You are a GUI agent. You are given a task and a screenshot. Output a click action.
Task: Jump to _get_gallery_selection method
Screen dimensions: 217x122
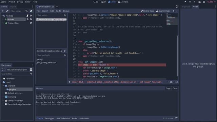tap(46, 62)
